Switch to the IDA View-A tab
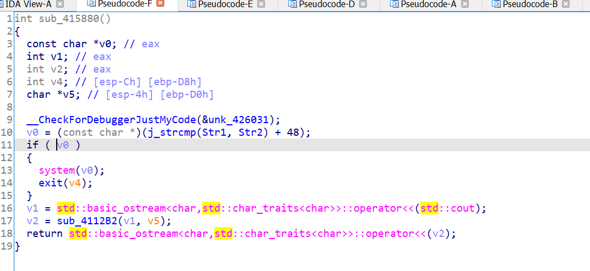Viewport: 590px width, 271px height. click(x=28, y=4)
